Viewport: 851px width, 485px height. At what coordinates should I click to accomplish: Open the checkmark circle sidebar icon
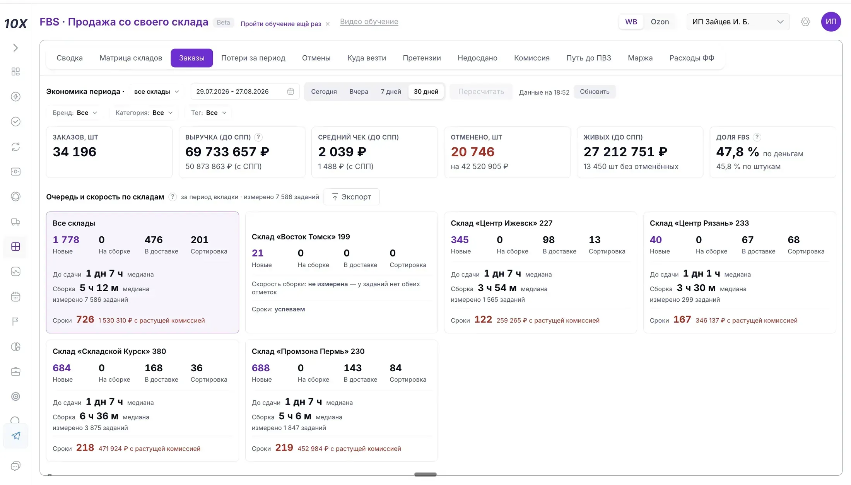(x=15, y=121)
